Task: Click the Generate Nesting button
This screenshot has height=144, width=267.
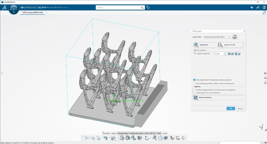Action: point(219,97)
